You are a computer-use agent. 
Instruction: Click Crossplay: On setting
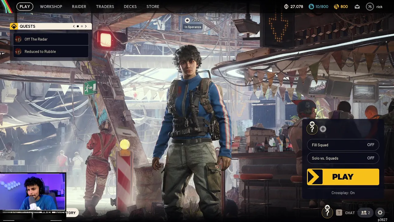(343, 193)
